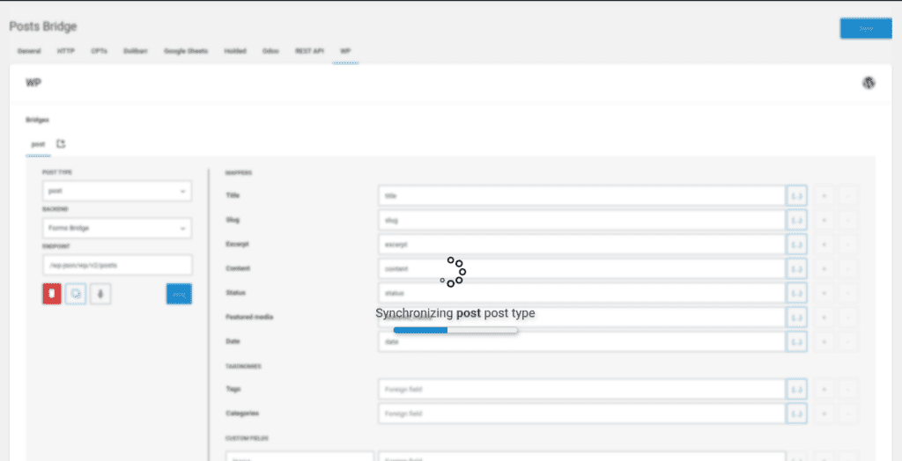This screenshot has height=461, width=902.
Task: Click plus button in Featured media row
Action: pos(824,318)
